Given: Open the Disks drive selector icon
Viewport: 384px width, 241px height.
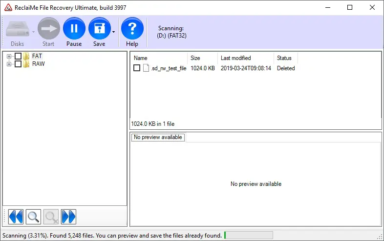Looking at the screenshot, I should [18, 29].
